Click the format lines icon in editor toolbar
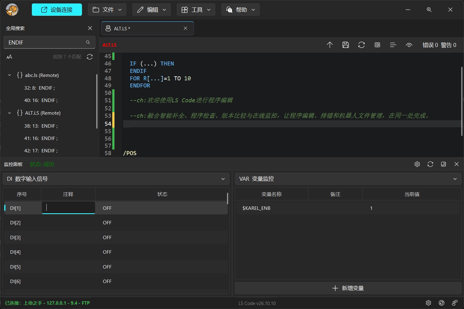 393,45
